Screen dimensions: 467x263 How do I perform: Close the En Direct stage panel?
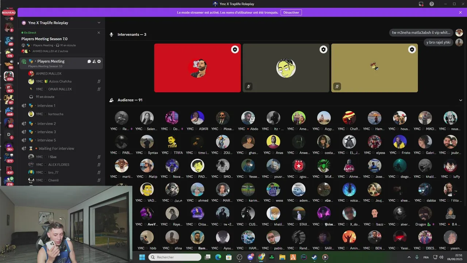99,33
